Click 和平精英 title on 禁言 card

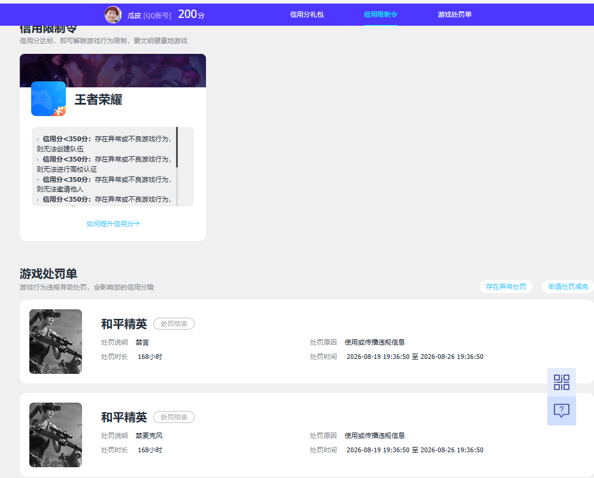(124, 324)
